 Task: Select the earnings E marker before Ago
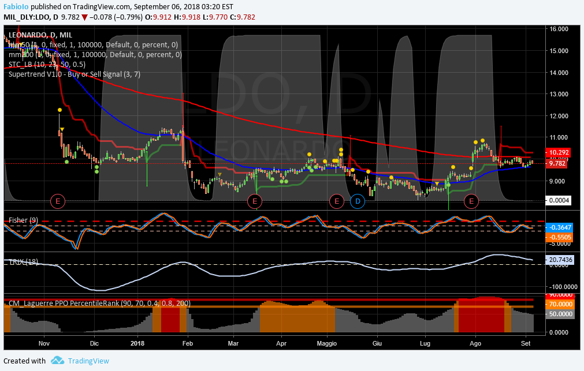[x=471, y=201]
